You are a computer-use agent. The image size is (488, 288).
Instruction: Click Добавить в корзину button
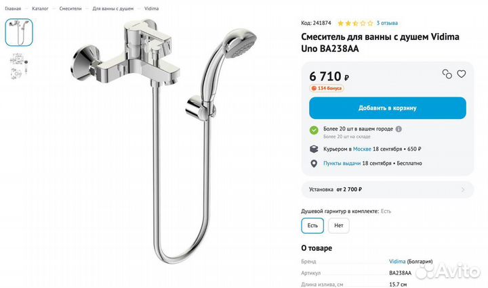coord(388,108)
